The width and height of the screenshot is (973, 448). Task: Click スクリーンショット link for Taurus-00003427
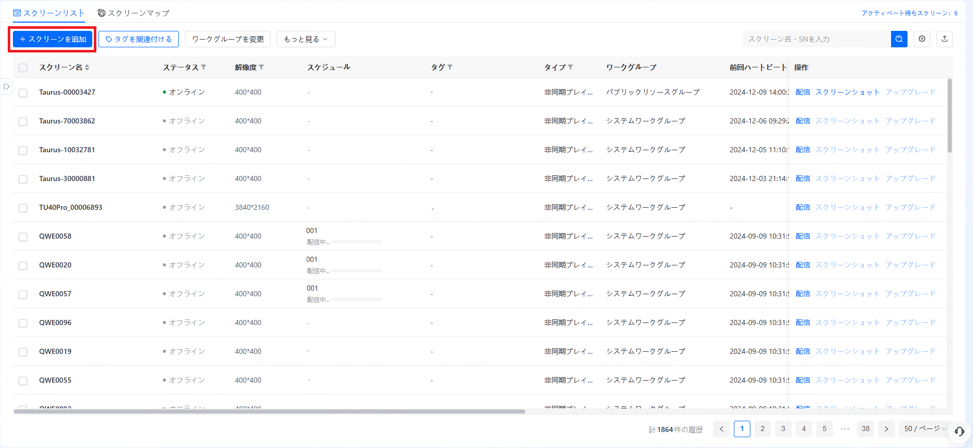pos(847,92)
